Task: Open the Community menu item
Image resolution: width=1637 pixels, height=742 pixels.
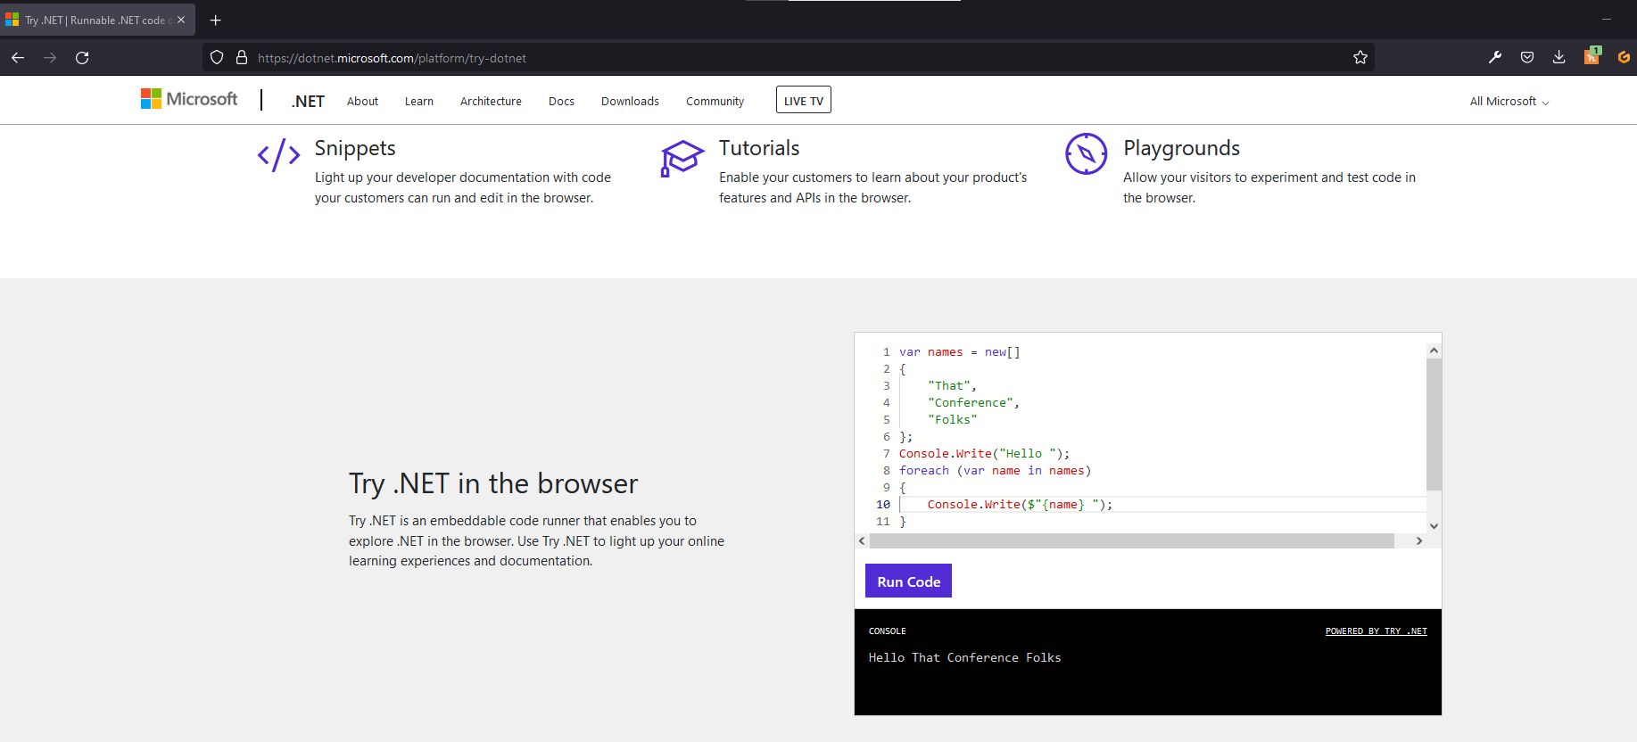Action: tap(715, 102)
